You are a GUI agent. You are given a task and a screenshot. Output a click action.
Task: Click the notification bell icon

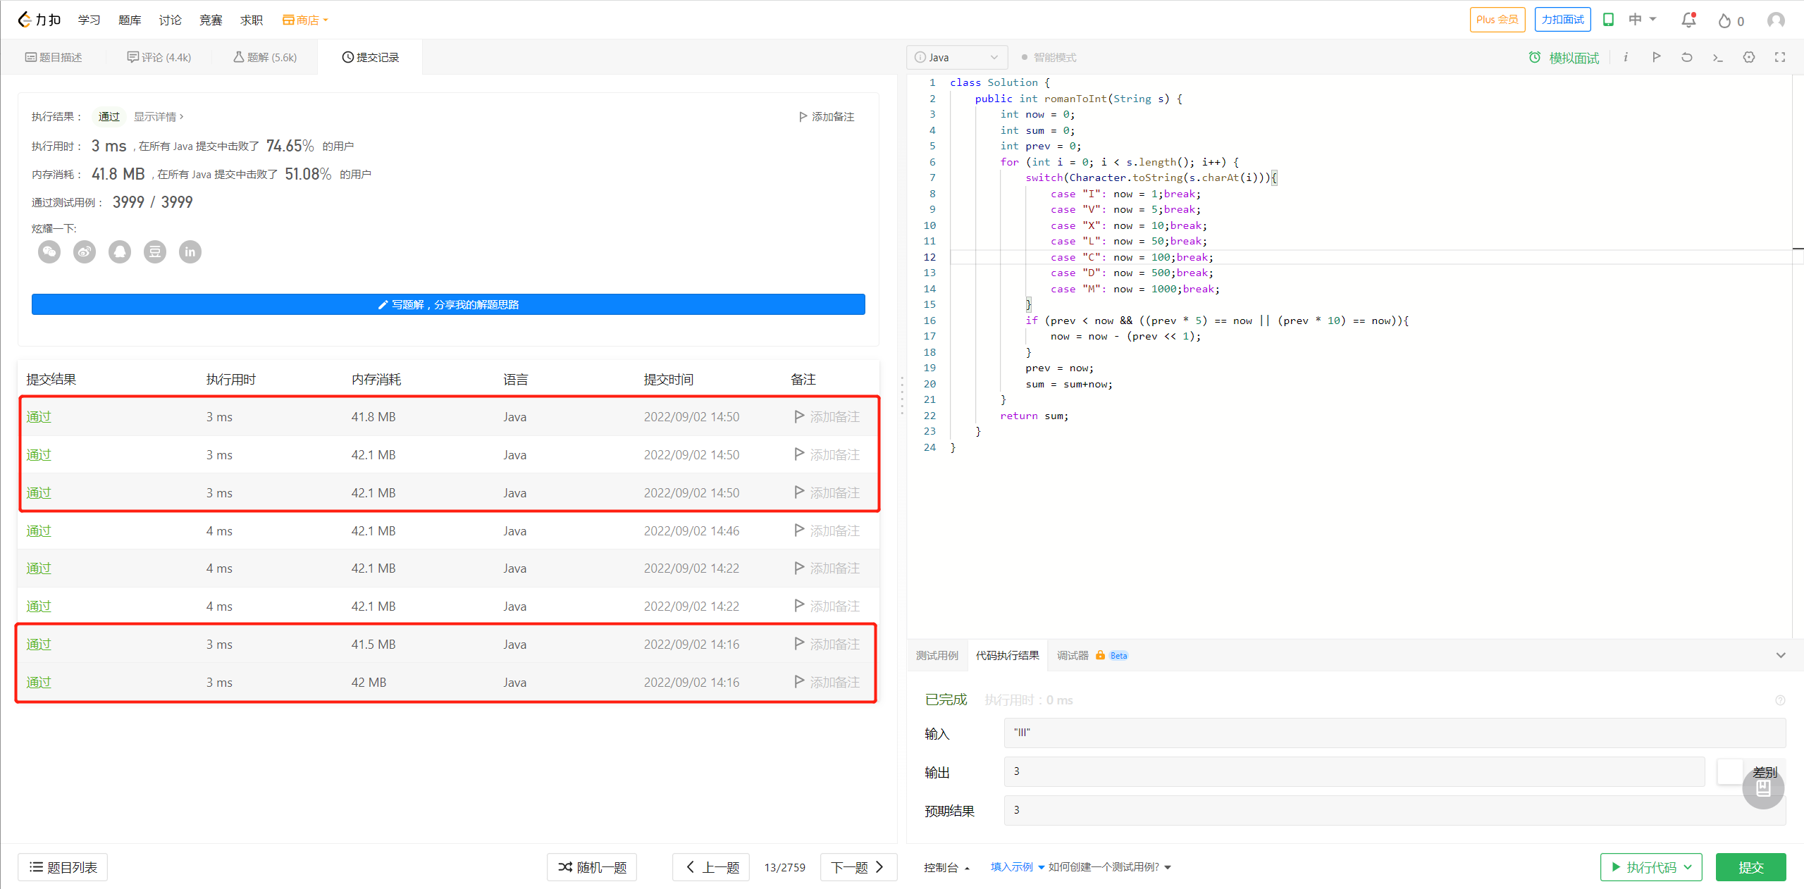coord(1688,20)
